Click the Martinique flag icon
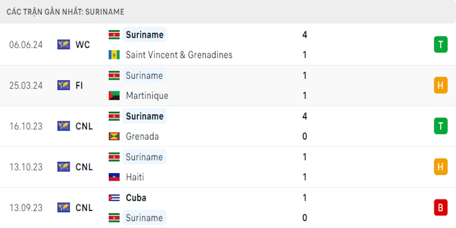 click(114, 96)
